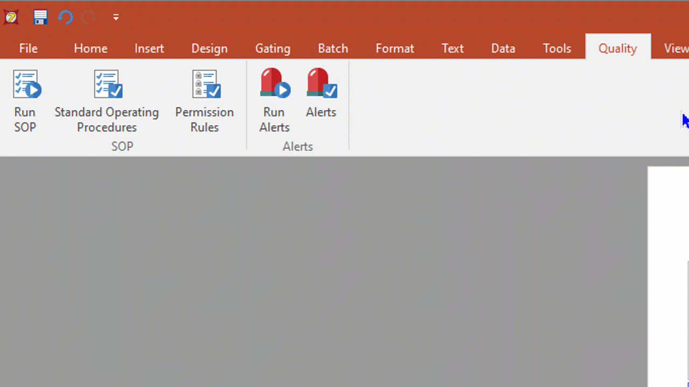689x387 pixels.
Task: Select the Batch ribbon tab
Action: point(333,48)
